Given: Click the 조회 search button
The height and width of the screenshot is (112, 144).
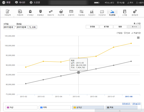Looking at the screenshot, I should pyautogui.click(x=33, y=27).
